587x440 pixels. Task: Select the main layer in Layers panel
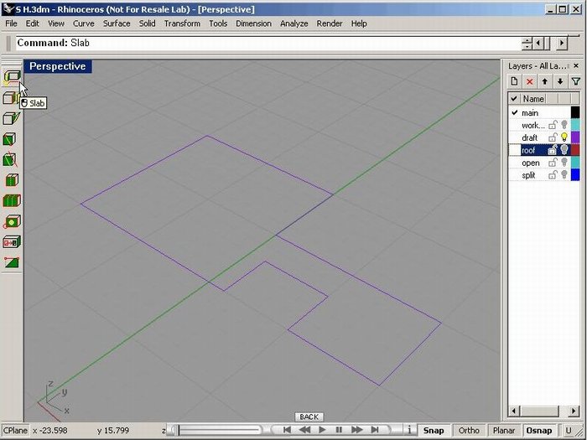tap(530, 112)
